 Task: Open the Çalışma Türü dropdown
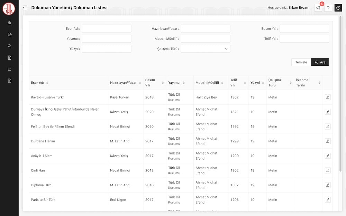tap(205, 49)
